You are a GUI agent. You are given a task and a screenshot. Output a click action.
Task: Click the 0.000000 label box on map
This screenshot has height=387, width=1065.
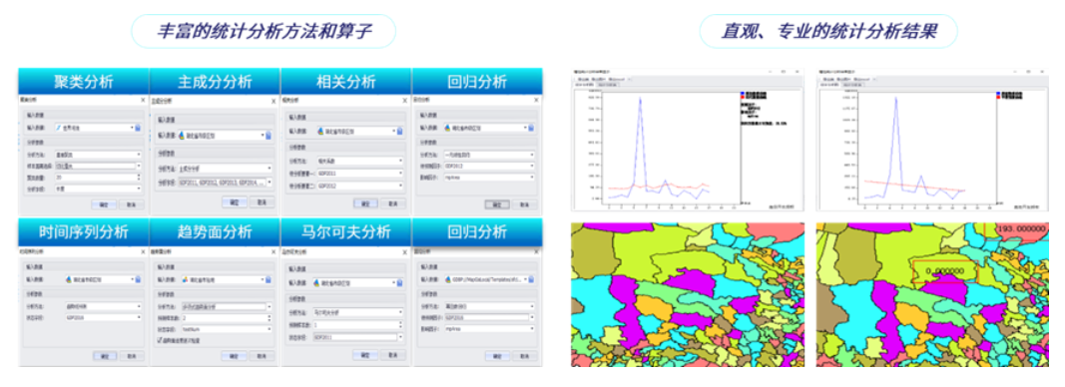(x=944, y=270)
